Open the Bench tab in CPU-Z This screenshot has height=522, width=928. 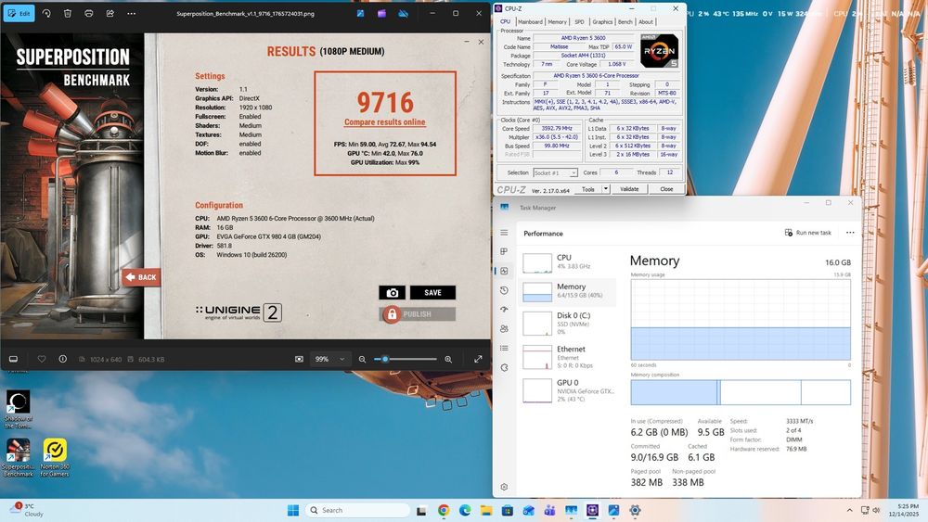pos(625,22)
